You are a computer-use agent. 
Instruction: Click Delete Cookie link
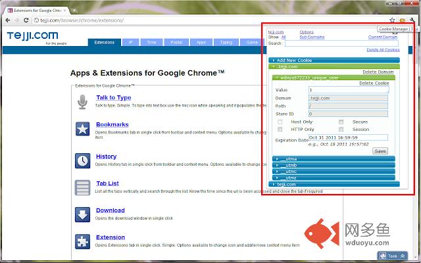pos(374,84)
